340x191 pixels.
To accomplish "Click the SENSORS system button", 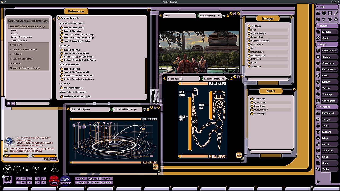I will (x=81, y=183).
